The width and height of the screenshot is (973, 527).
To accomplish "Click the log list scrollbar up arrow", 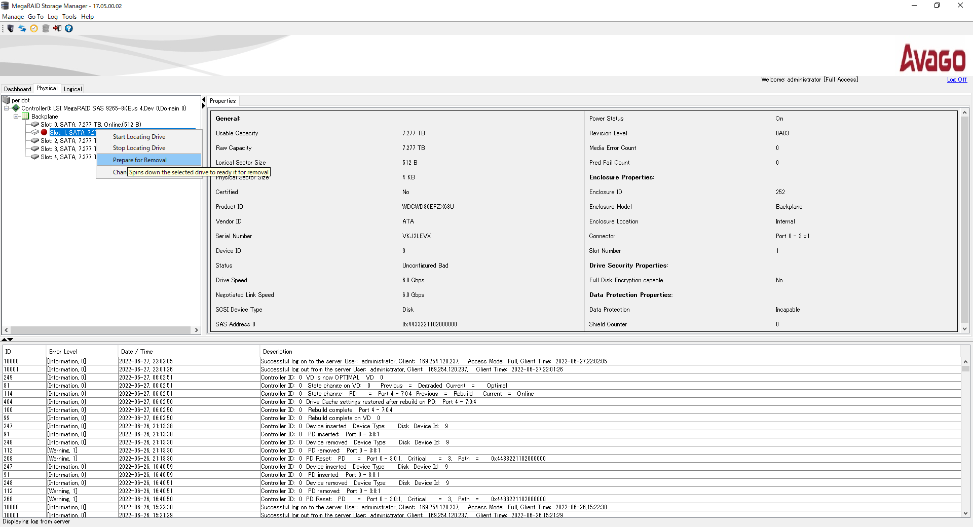I will pos(965,362).
